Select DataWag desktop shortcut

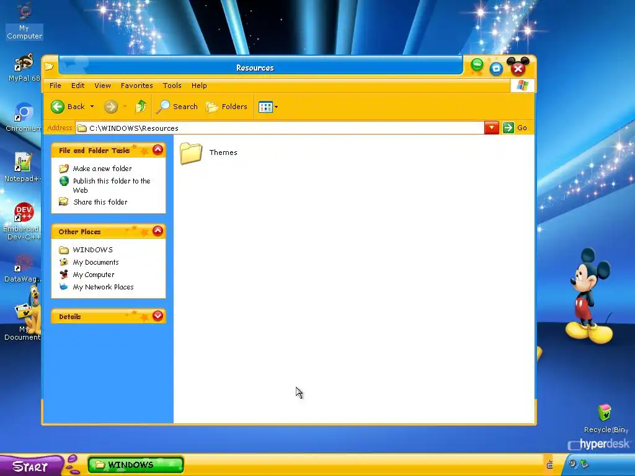(22, 268)
